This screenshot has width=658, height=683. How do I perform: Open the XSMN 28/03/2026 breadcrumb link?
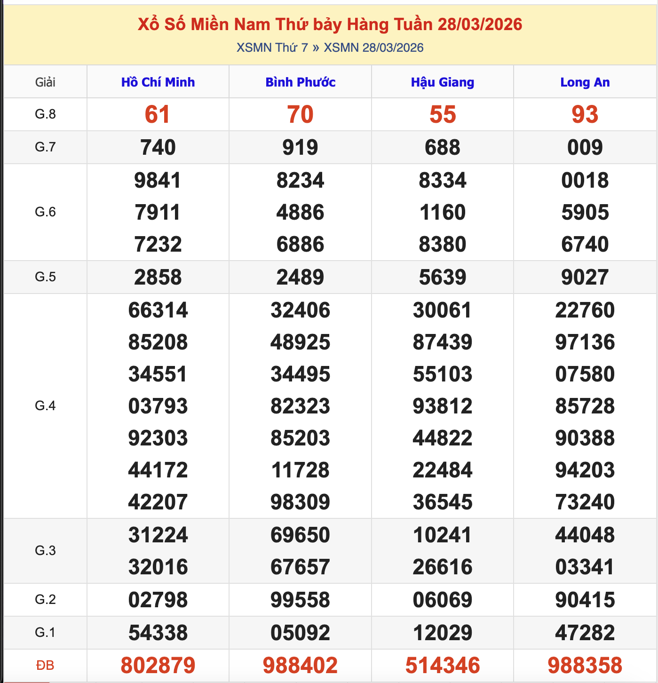click(373, 47)
